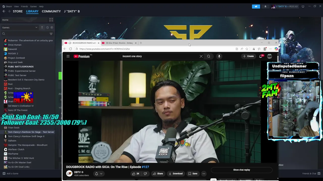Viewport: 323px width, 181px height.
Task: Open the #127 hashtag link in title
Action: tap(145, 167)
